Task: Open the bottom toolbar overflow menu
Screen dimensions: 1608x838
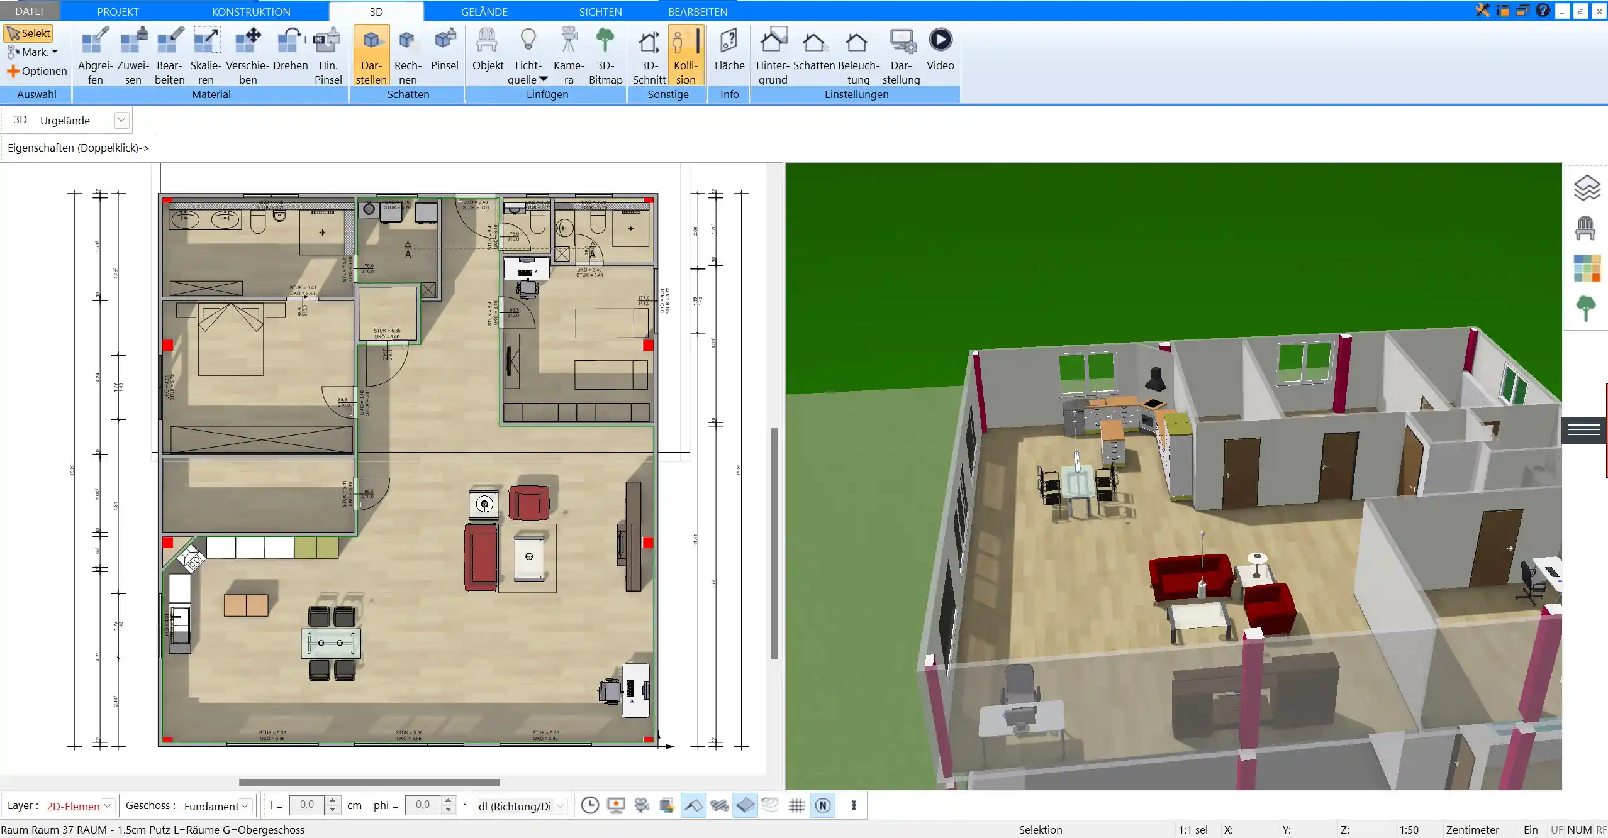Action: click(854, 805)
